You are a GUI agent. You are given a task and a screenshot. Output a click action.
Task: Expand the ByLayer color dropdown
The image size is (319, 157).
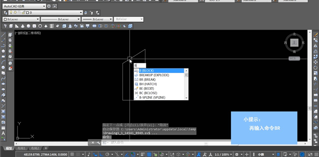21,19
